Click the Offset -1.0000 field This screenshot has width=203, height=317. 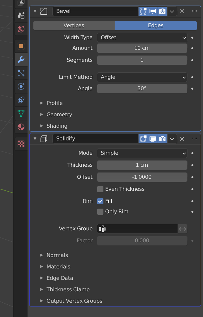tap(142, 177)
